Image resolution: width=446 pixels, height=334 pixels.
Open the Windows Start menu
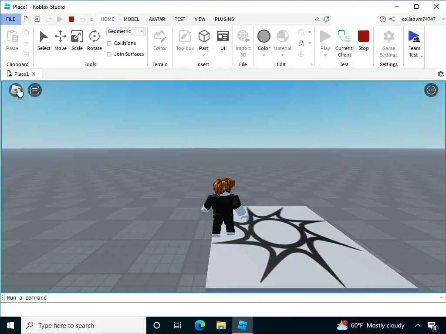10,325
